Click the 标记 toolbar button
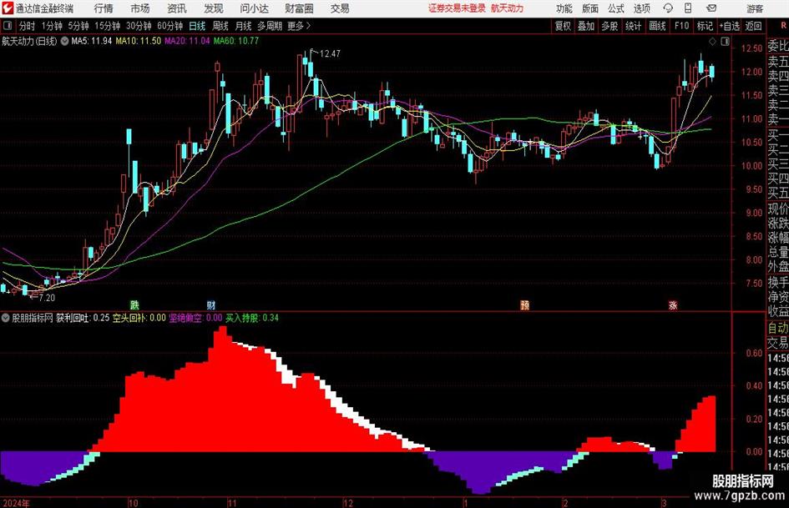The height and width of the screenshot is (508, 789). (x=705, y=26)
